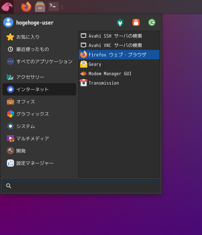The width and height of the screenshot is (202, 235).
Task: Select the 開発 development category
Action: pos(39,151)
